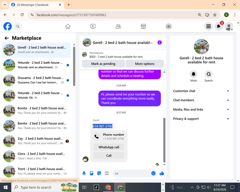
Task: Open the Friends tab icon
Action: click(x=118, y=26)
